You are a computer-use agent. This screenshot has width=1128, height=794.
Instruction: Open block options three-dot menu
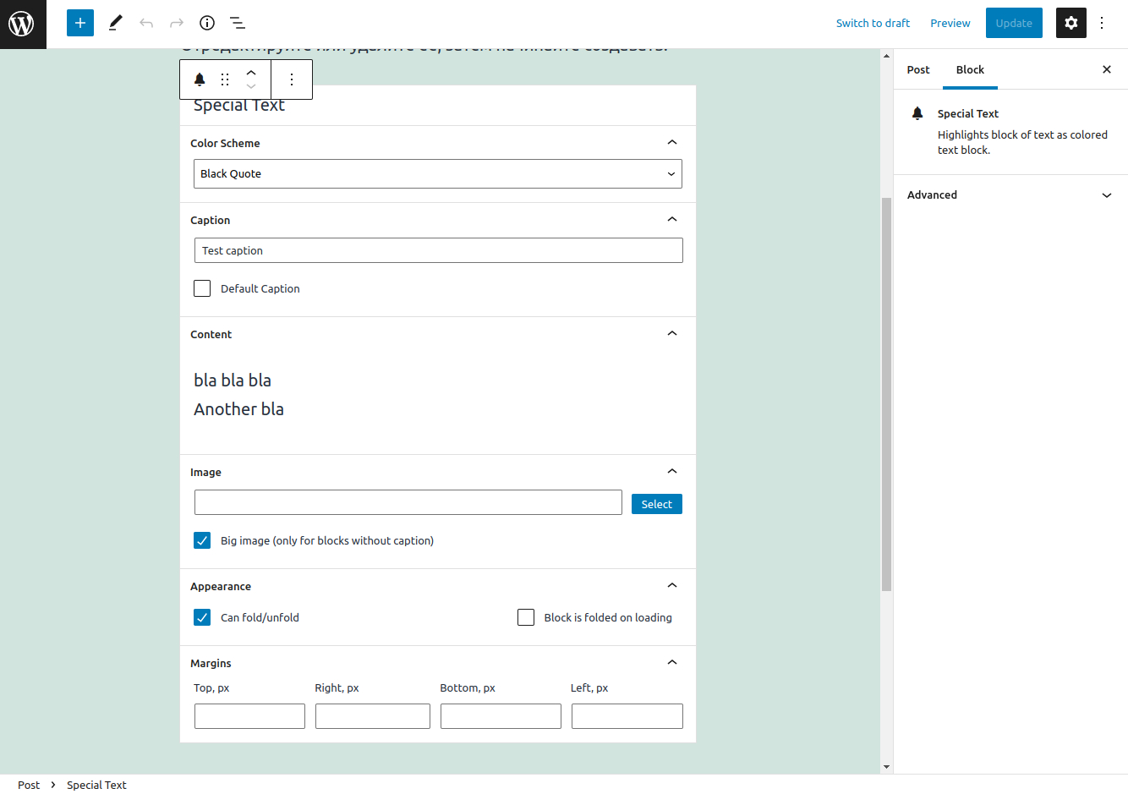(292, 79)
